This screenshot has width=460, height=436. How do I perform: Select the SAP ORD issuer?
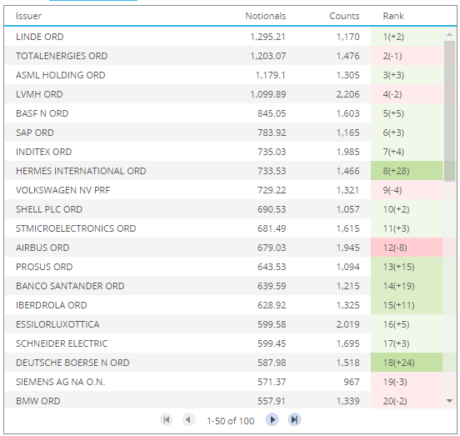pyautogui.click(x=35, y=133)
